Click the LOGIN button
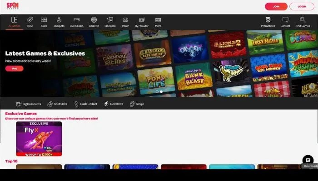The height and width of the screenshot is (181, 318). point(302,6)
